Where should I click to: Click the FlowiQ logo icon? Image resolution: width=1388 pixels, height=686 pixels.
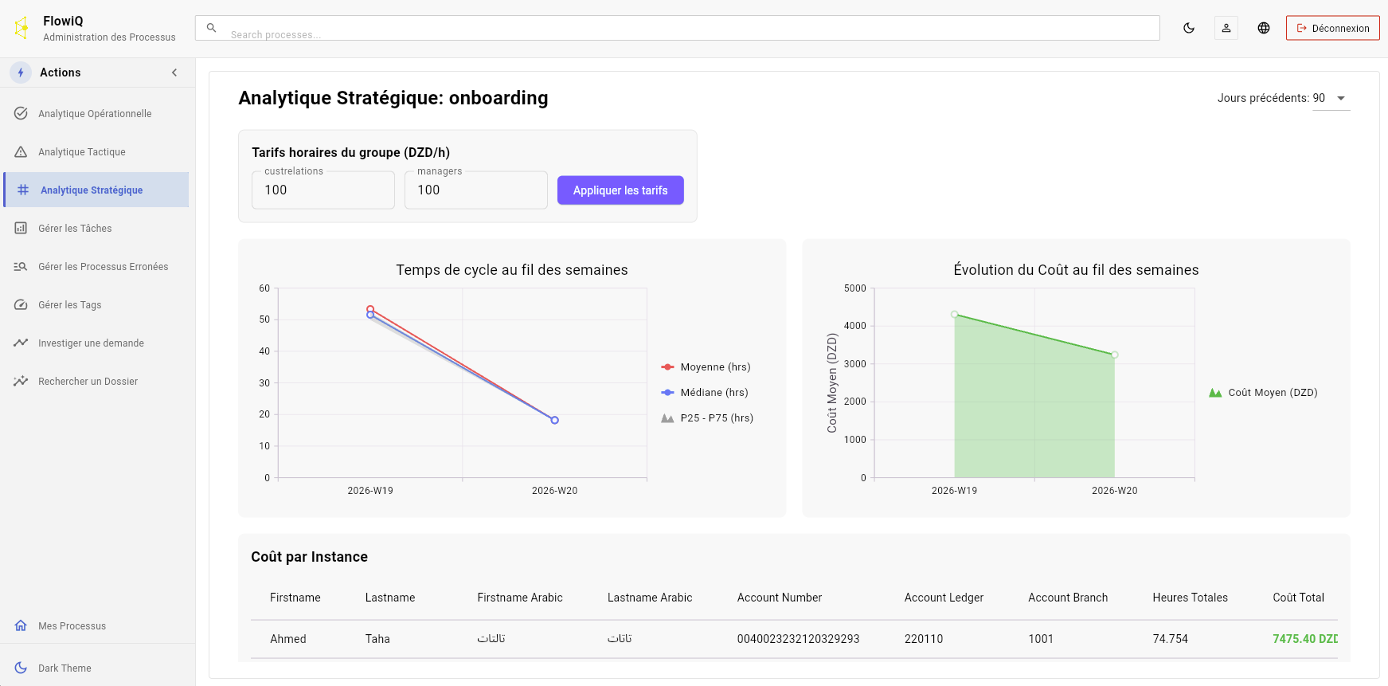tap(22, 28)
